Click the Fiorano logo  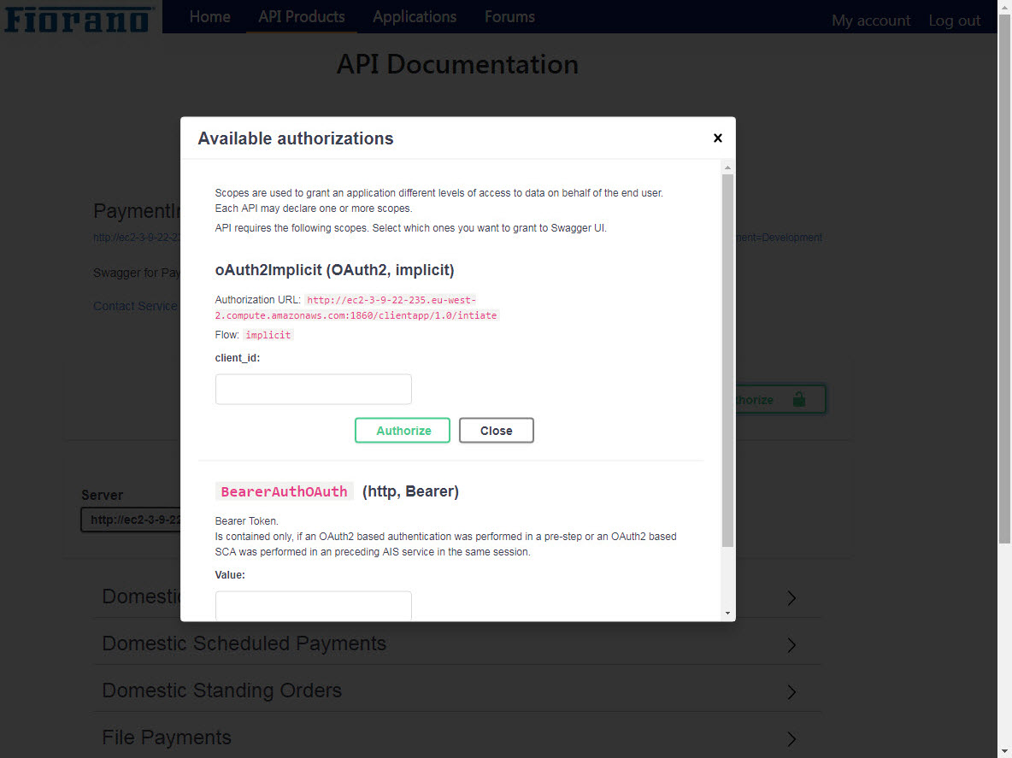79,18
